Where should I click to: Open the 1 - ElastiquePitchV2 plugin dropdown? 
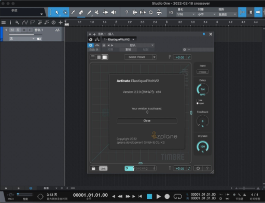(x=119, y=39)
